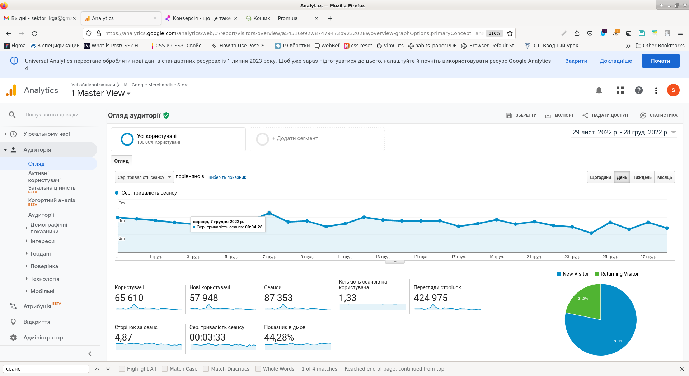Select the Тиждень graph interval tab

coord(642,177)
